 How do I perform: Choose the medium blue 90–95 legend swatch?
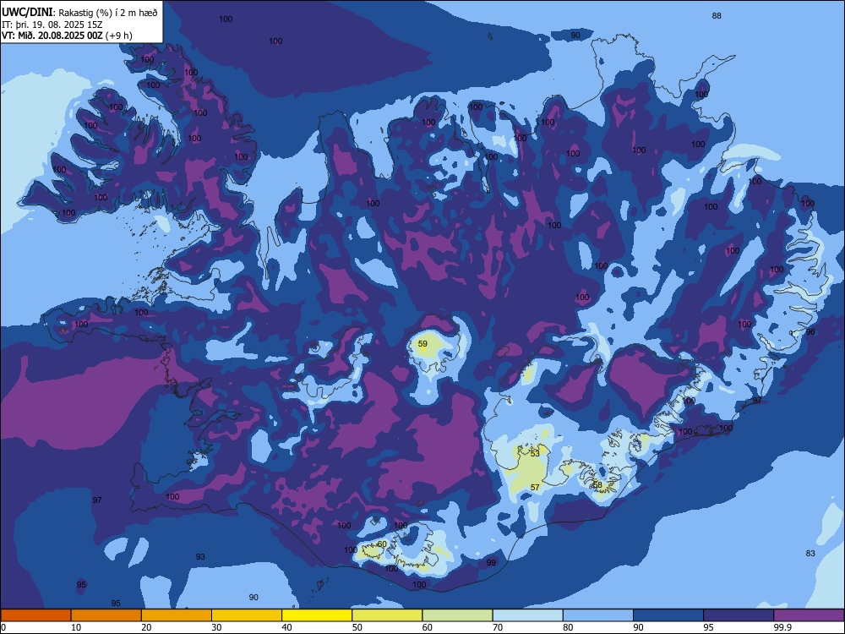[x=668, y=615]
